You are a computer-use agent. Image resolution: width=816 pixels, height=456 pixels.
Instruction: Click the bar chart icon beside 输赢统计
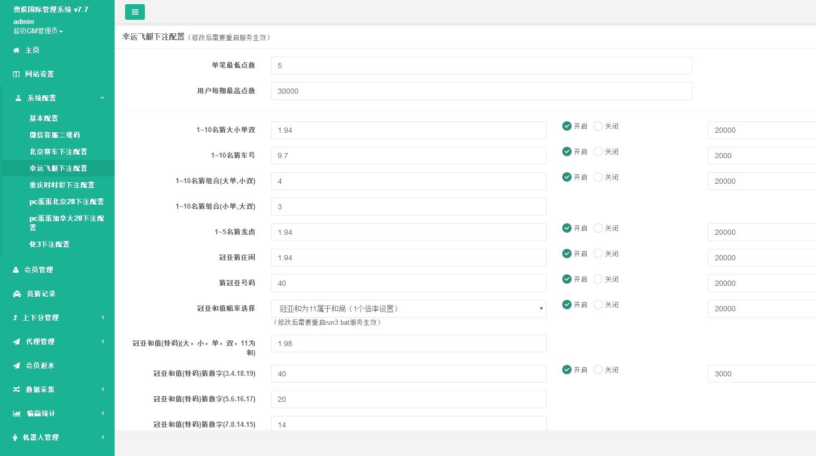coord(17,414)
